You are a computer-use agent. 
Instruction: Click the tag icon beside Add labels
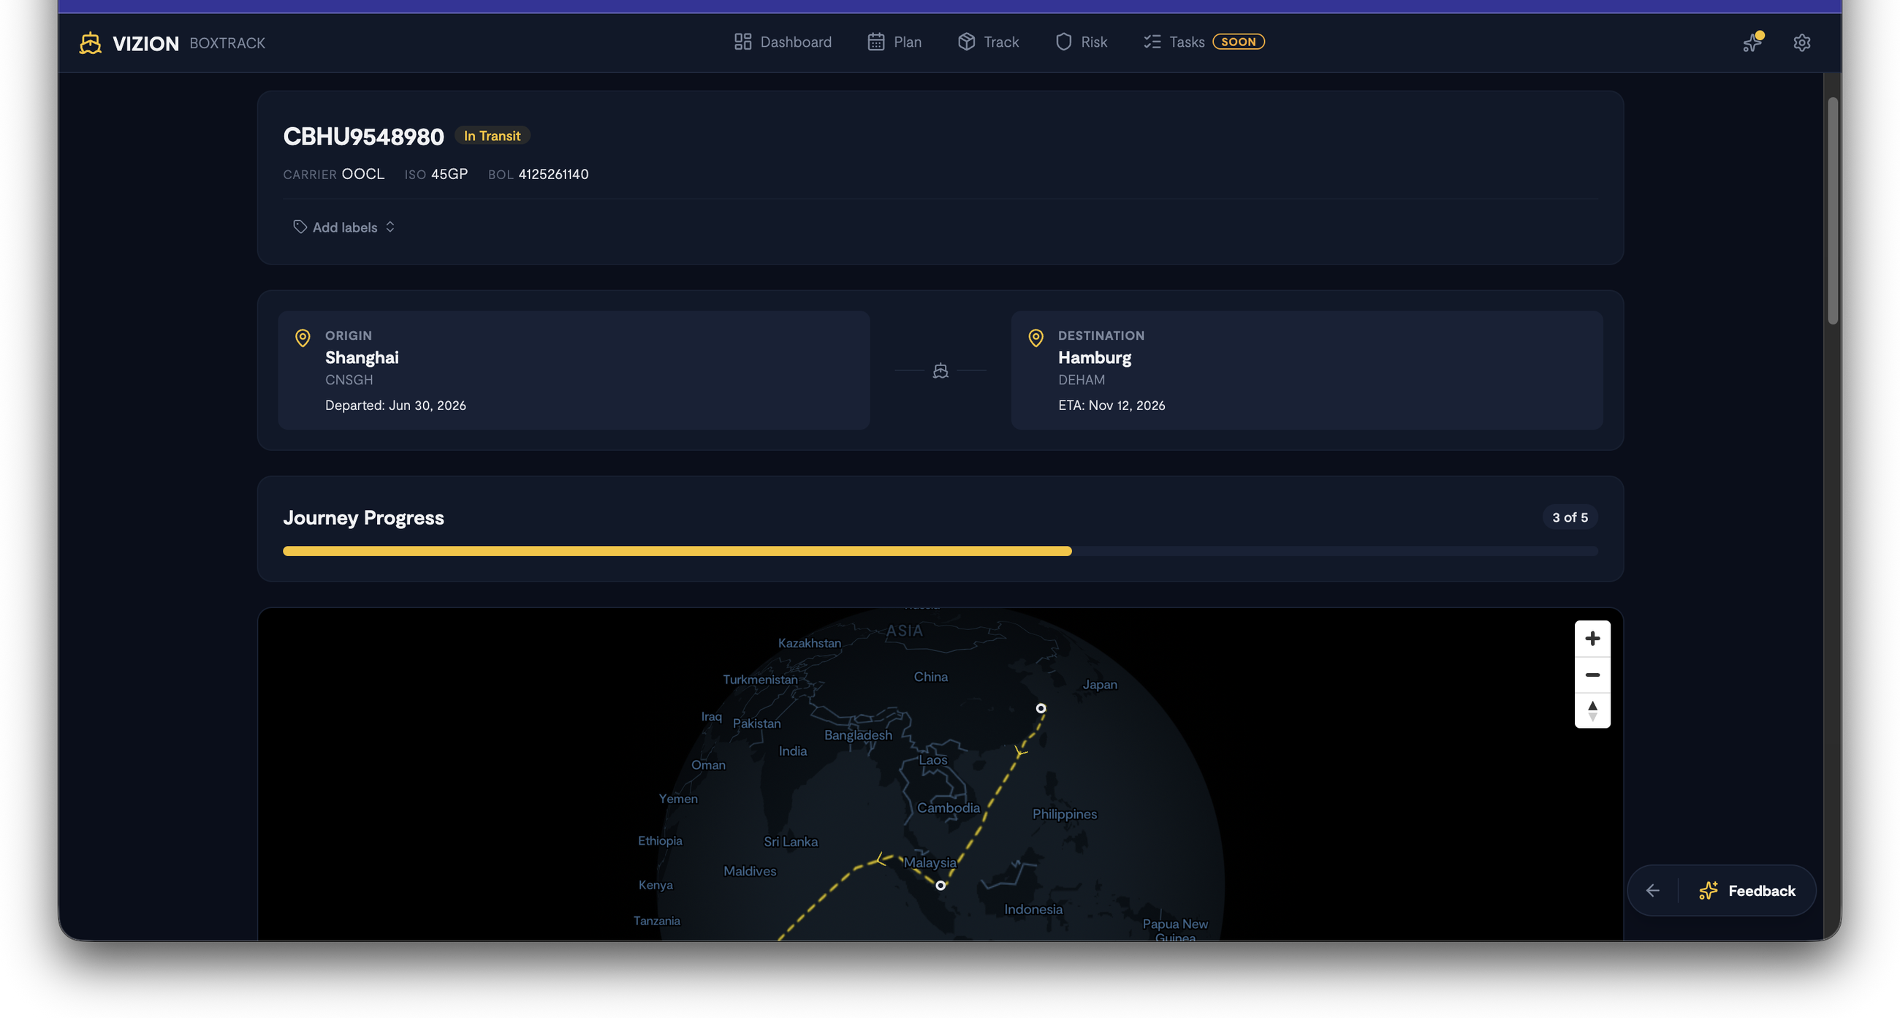click(300, 227)
